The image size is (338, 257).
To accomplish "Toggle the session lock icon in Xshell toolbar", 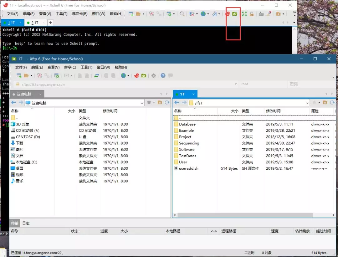I will point(252,13).
